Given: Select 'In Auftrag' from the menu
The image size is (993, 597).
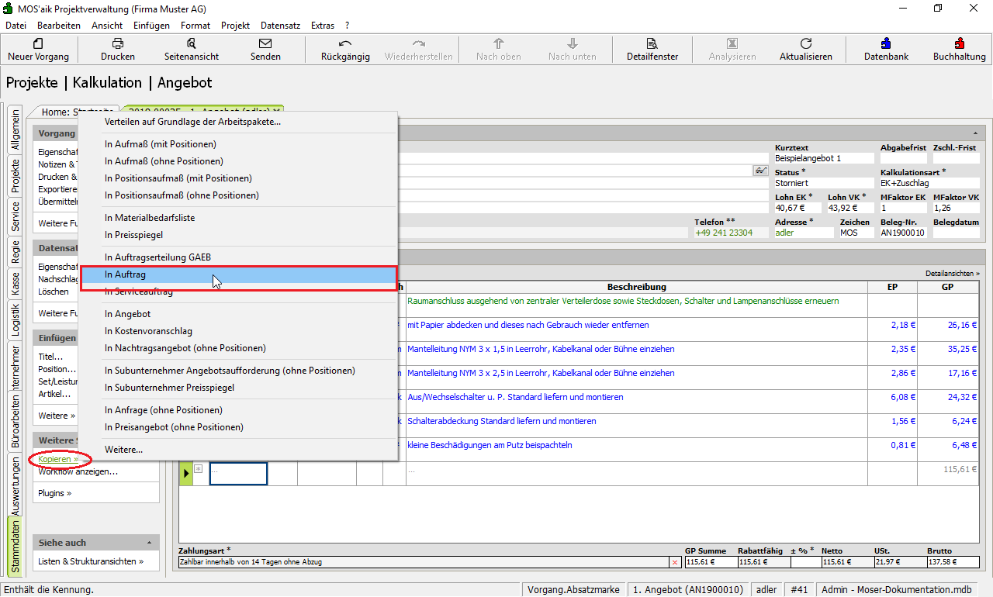Looking at the screenshot, I should tap(126, 274).
